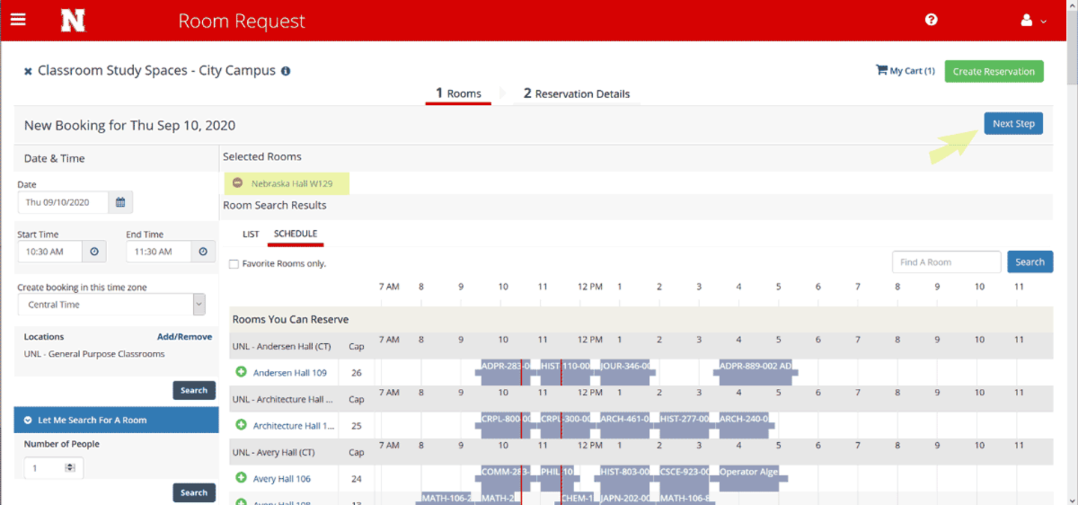Enable Favorite Rooms only checkbox
Screen dimensions: 1078x505
click(234, 264)
